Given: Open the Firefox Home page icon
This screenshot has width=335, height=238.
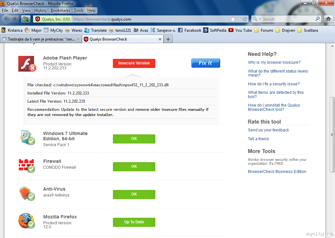Looking at the screenshot, I should pos(328,19).
